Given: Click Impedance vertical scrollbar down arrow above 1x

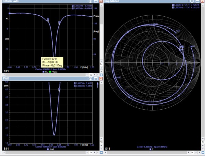Looking at the screenshot, I should tap(203, 139).
